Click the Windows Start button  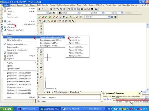(x=7, y=109)
